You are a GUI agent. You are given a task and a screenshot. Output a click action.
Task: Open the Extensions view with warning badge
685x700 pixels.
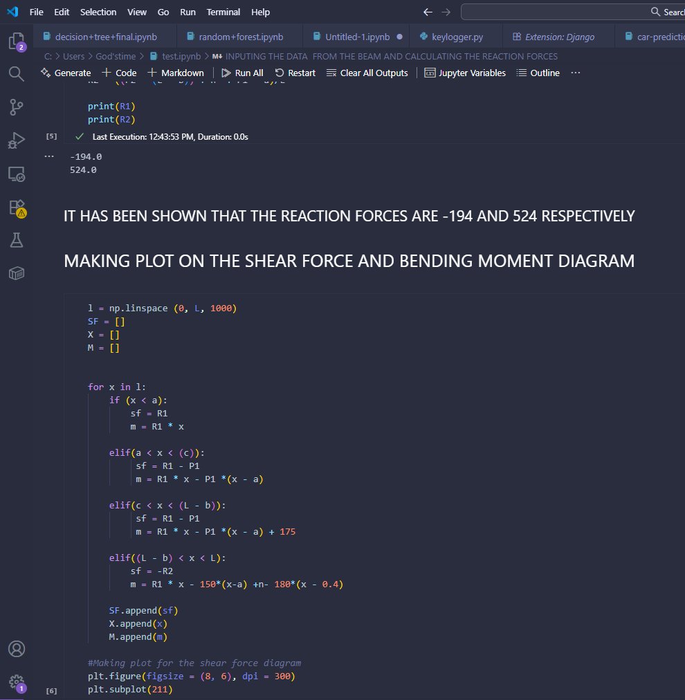point(15,207)
